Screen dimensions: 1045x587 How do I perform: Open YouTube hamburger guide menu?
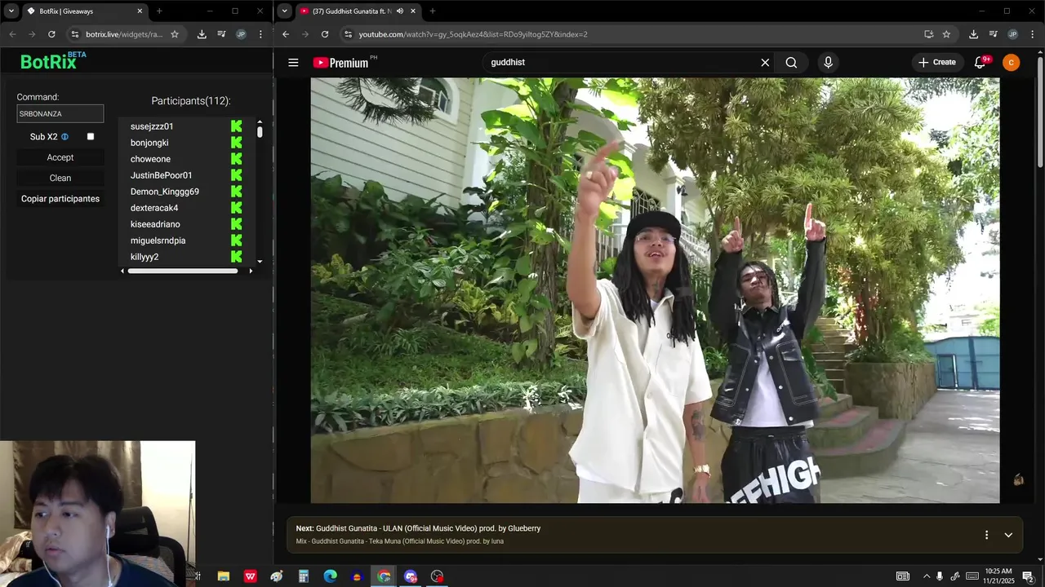click(x=293, y=63)
